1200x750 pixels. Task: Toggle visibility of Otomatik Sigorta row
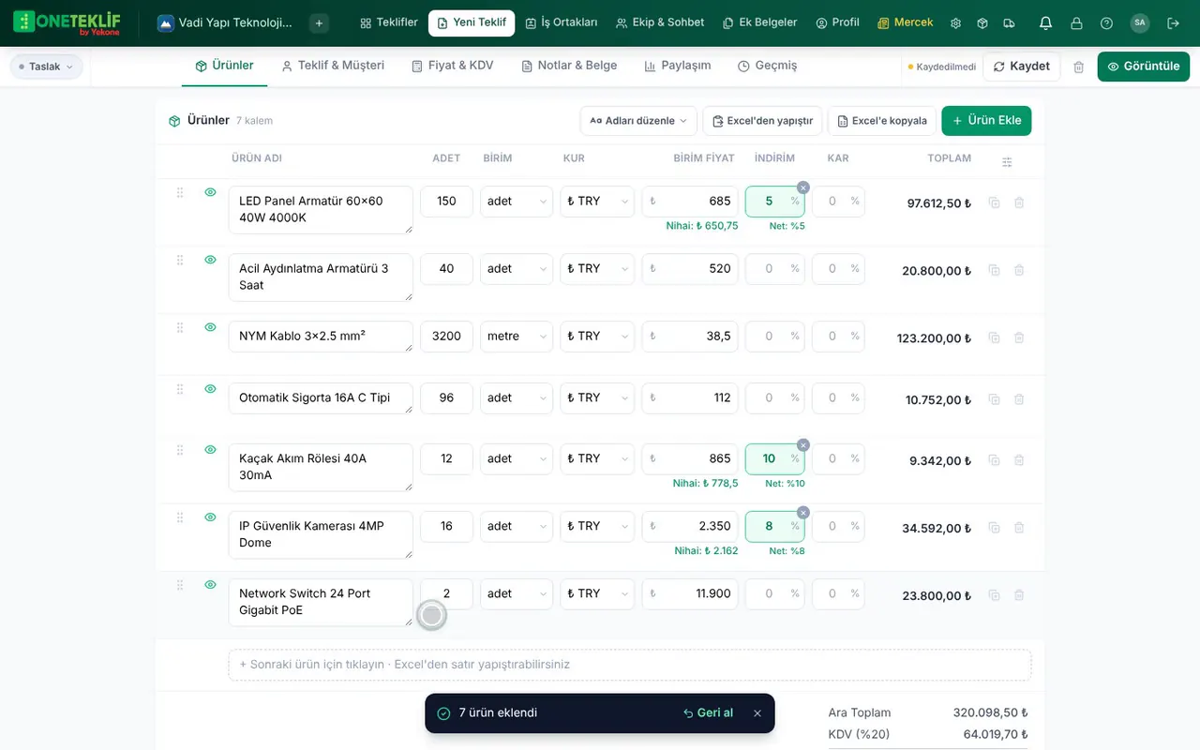pos(210,389)
